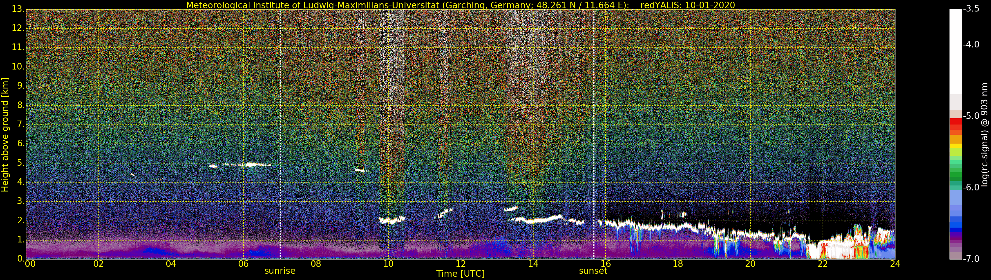991x280 pixels.
Task: Click the yellow band of the colorbar
Action: pos(956,146)
